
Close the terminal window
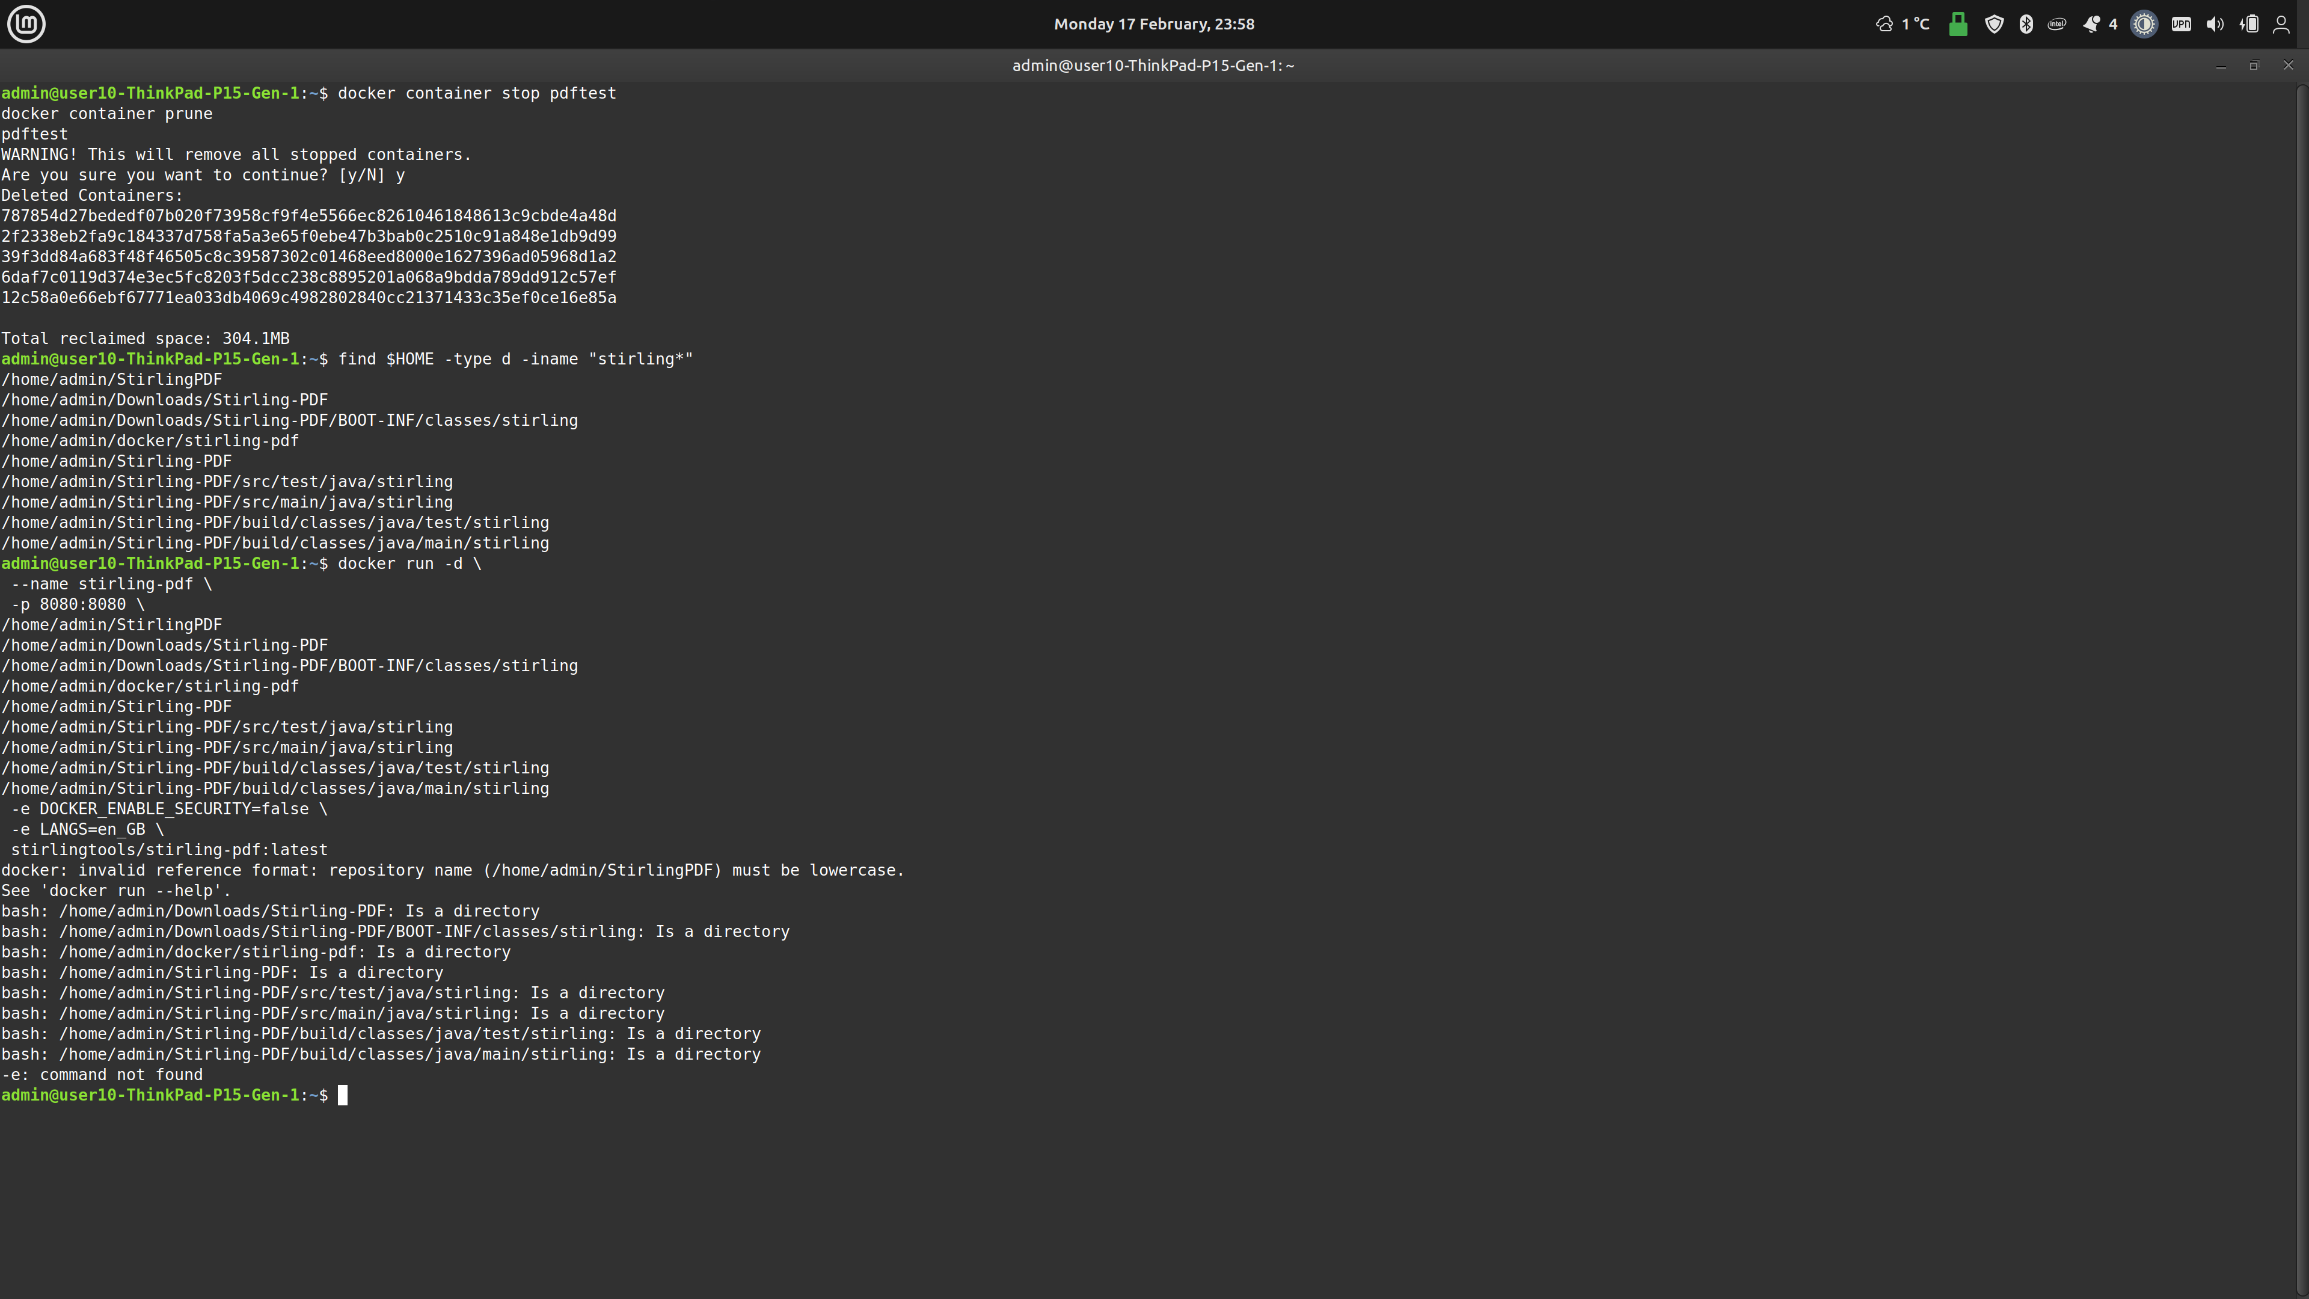(x=2287, y=66)
